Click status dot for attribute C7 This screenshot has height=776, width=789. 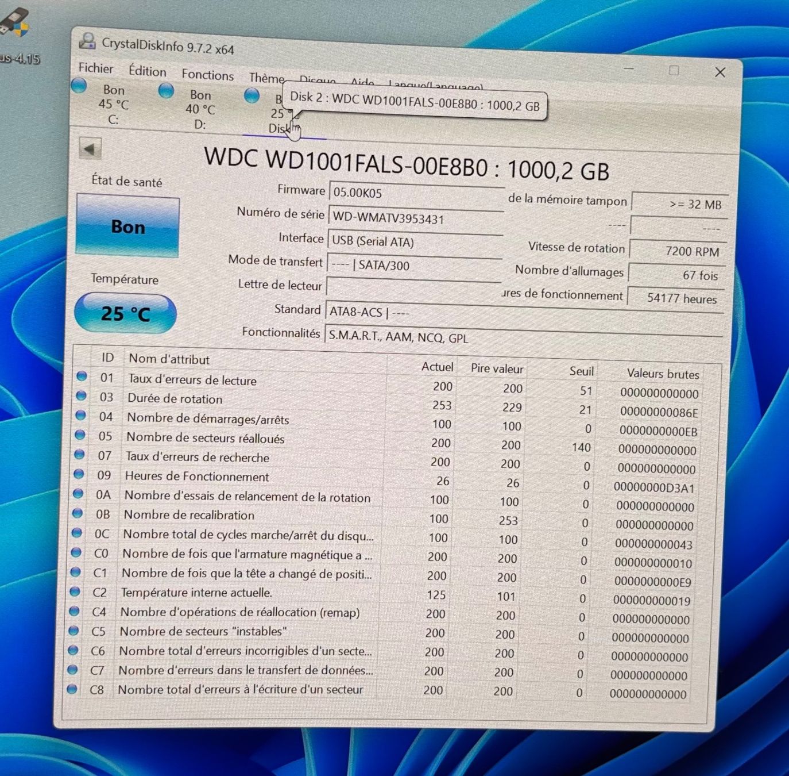point(72,669)
